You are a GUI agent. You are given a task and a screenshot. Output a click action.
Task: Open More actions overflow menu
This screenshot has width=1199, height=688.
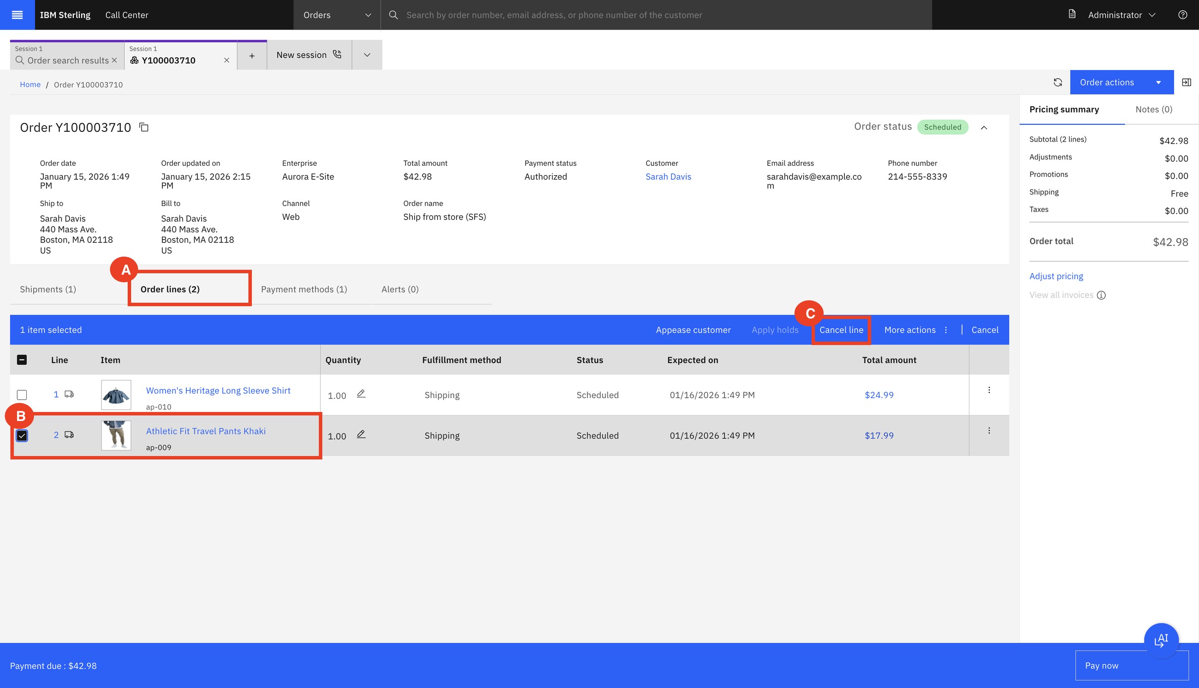pyautogui.click(x=916, y=330)
